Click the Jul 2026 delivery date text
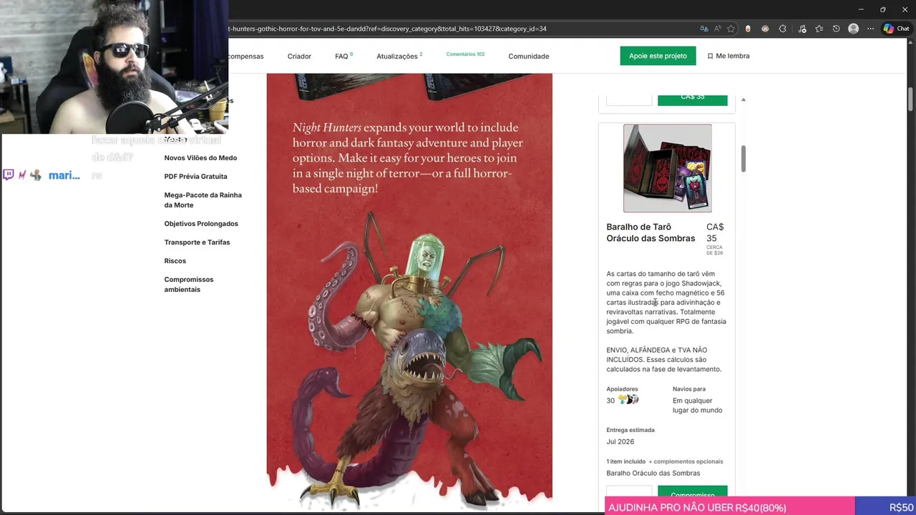 [620, 441]
